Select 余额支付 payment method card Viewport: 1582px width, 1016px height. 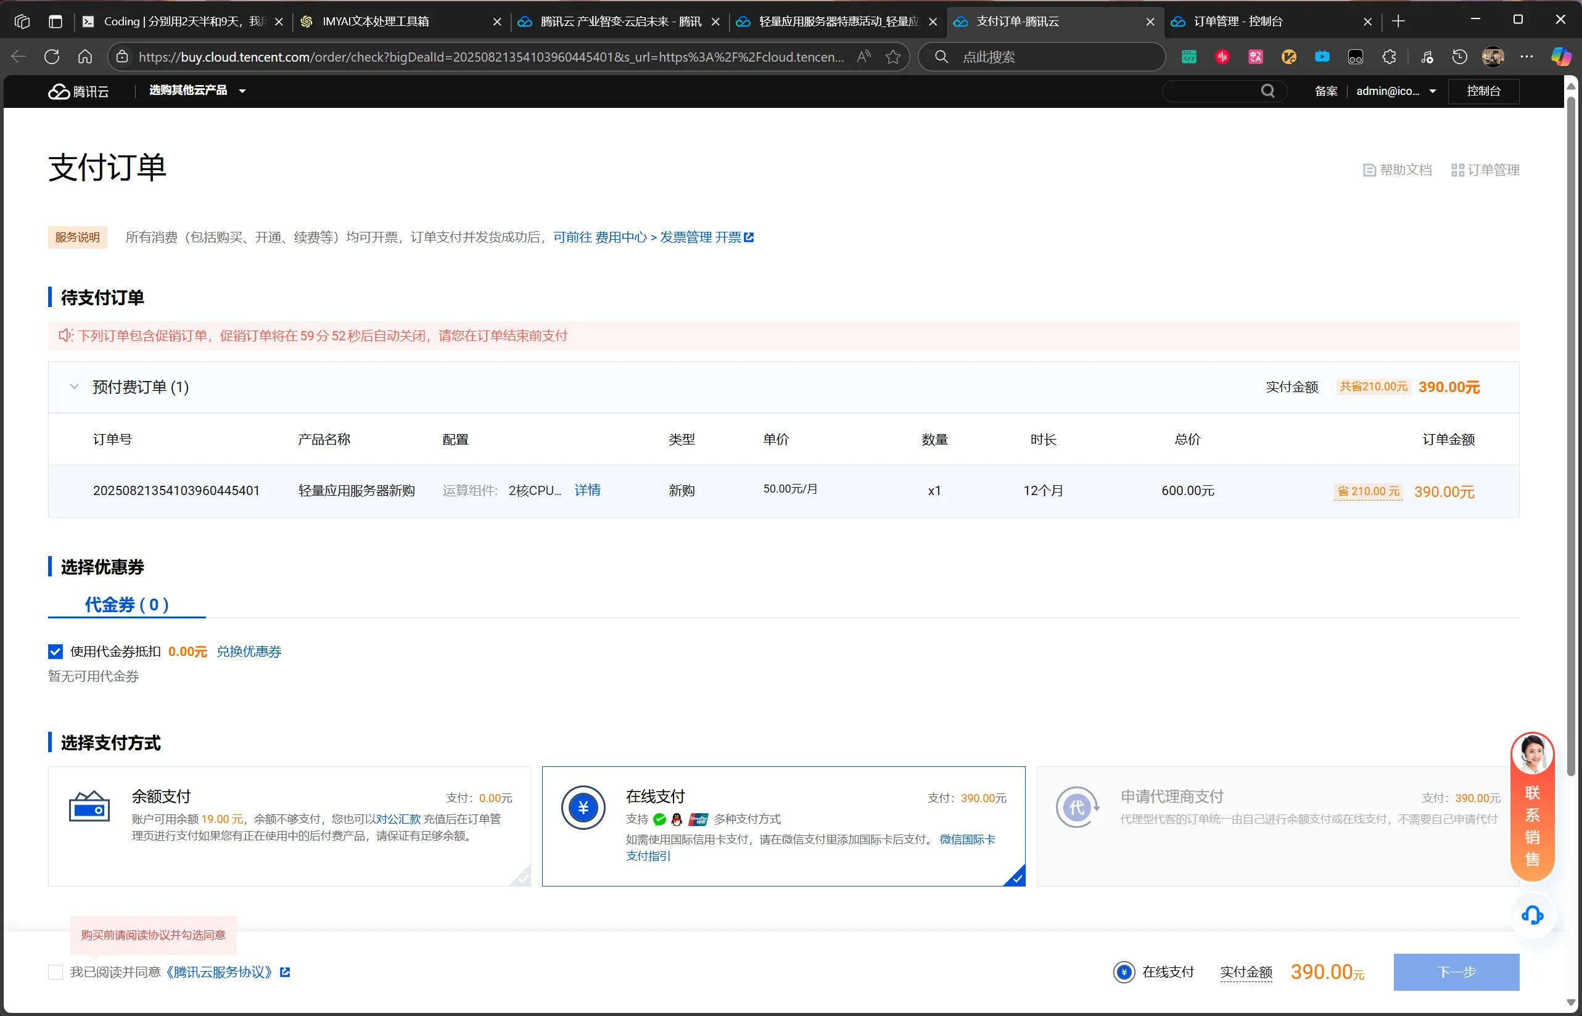pyautogui.click(x=289, y=826)
